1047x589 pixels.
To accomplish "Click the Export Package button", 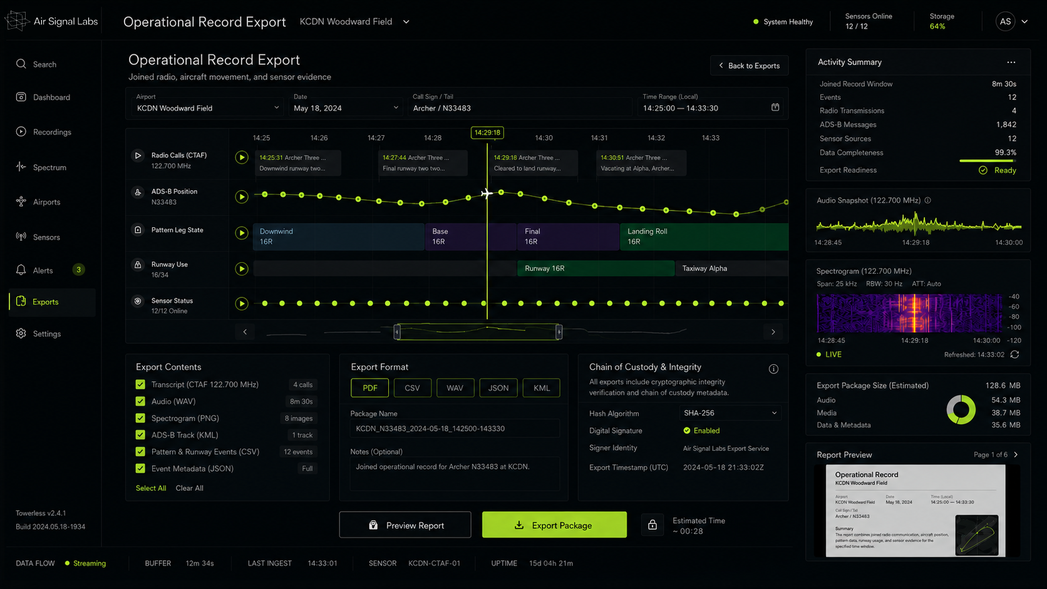I will (554, 525).
